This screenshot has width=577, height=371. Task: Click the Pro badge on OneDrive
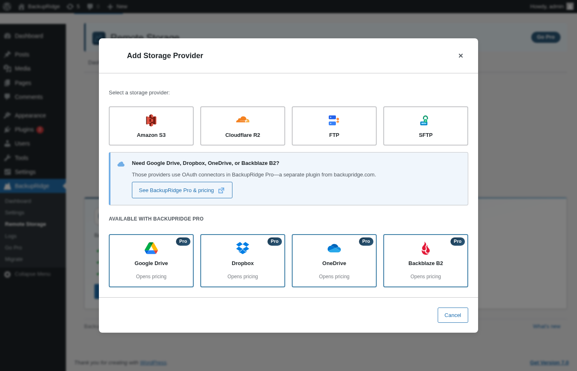tap(366, 242)
